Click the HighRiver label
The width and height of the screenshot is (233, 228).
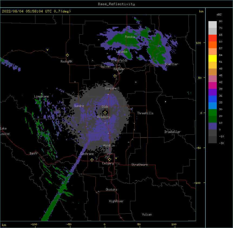116,201
